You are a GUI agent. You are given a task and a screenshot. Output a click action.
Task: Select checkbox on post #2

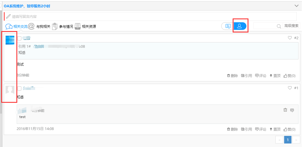click(x=19, y=38)
